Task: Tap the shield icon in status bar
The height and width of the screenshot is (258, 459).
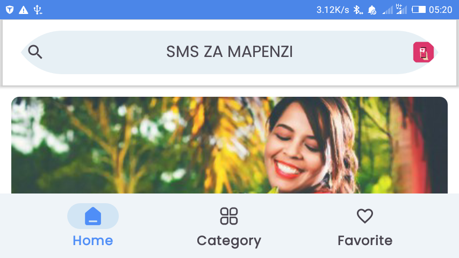Action: (x=10, y=10)
